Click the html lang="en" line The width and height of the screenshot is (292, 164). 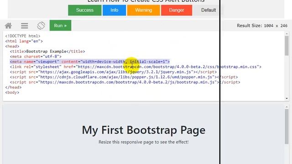(24, 41)
